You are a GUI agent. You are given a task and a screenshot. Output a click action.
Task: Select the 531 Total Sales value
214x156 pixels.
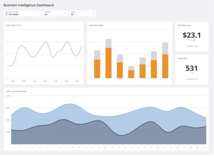192,68
